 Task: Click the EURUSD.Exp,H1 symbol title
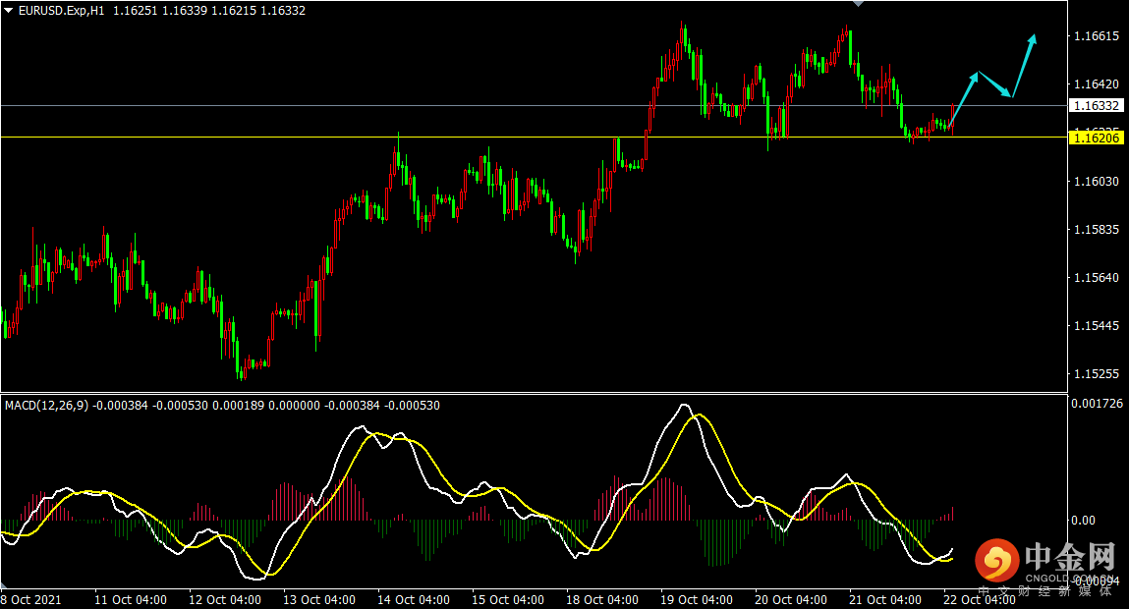pyautogui.click(x=61, y=11)
